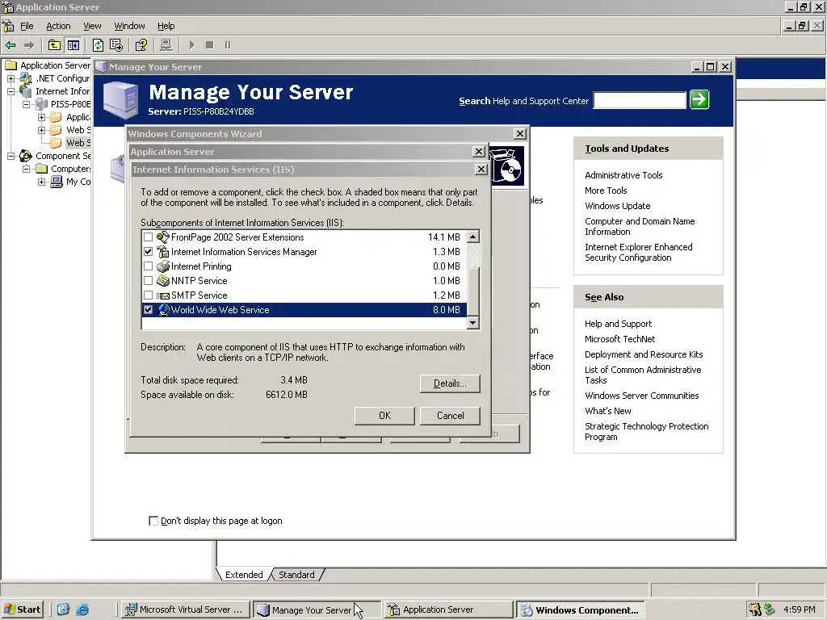The height and width of the screenshot is (620, 827).
Task: Click the Help toolbar icon with question mark
Action: point(141,45)
